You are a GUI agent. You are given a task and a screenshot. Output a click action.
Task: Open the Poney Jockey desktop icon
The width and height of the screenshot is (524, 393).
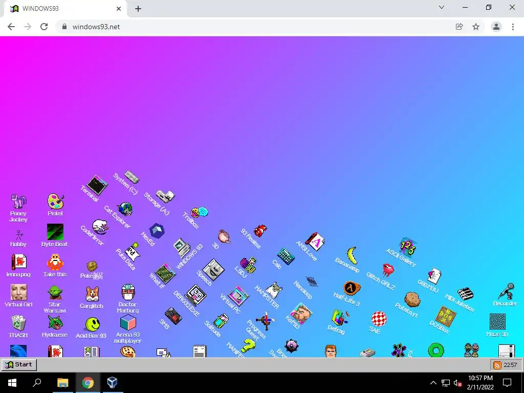[x=18, y=201]
